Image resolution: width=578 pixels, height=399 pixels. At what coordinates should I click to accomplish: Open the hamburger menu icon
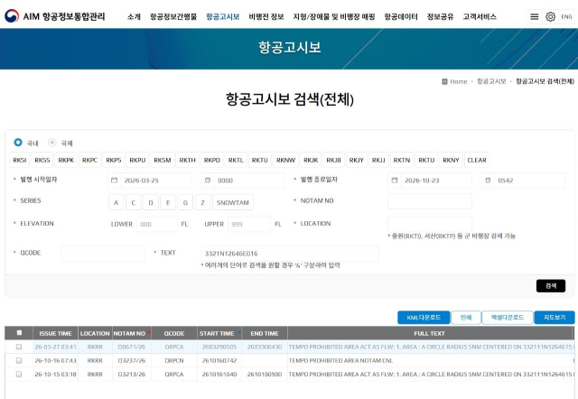[x=534, y=16]
